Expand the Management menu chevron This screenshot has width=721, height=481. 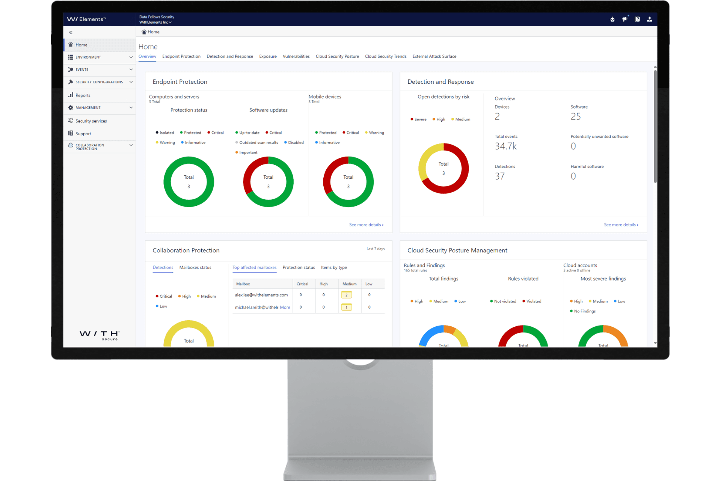tap(131, 107)
